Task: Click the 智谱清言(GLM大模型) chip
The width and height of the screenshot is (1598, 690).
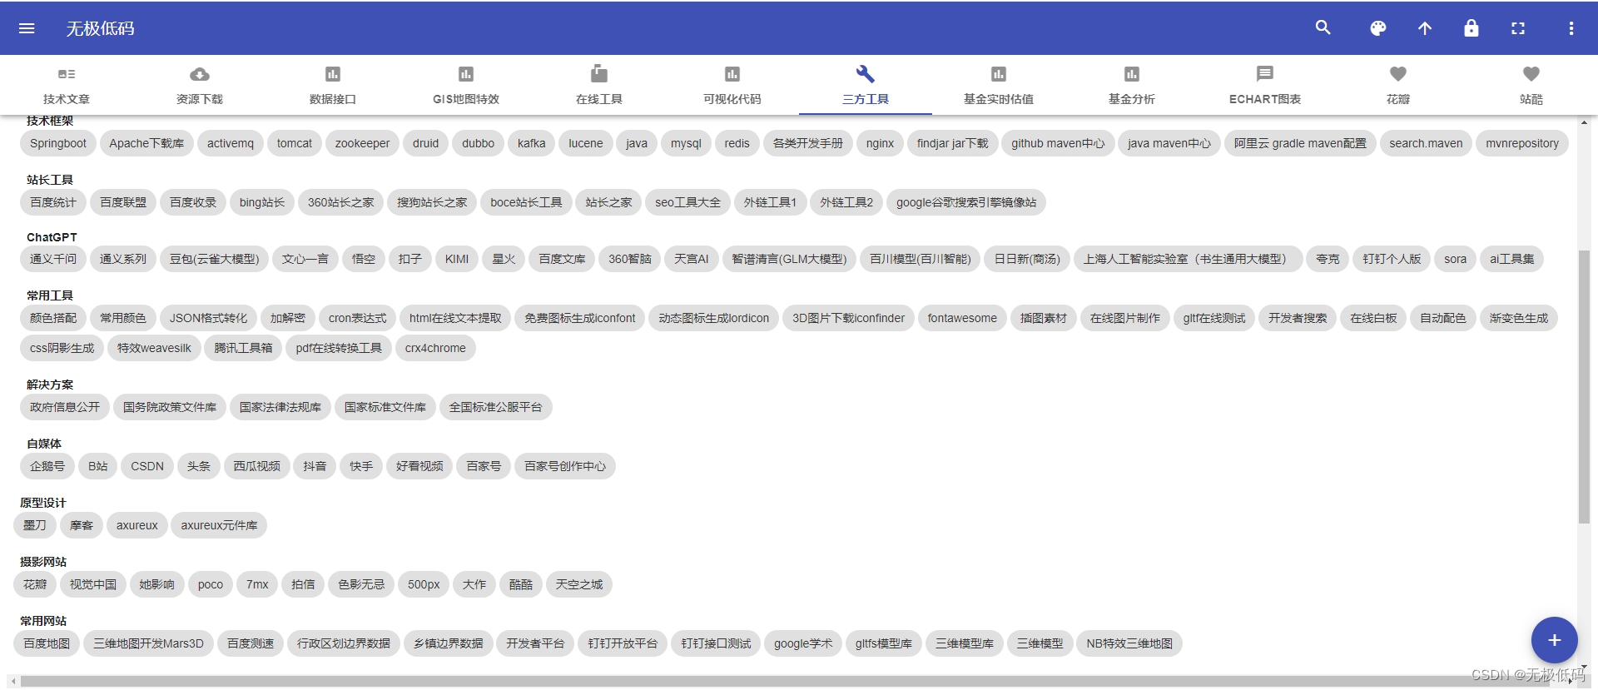Action: point(789,259)
